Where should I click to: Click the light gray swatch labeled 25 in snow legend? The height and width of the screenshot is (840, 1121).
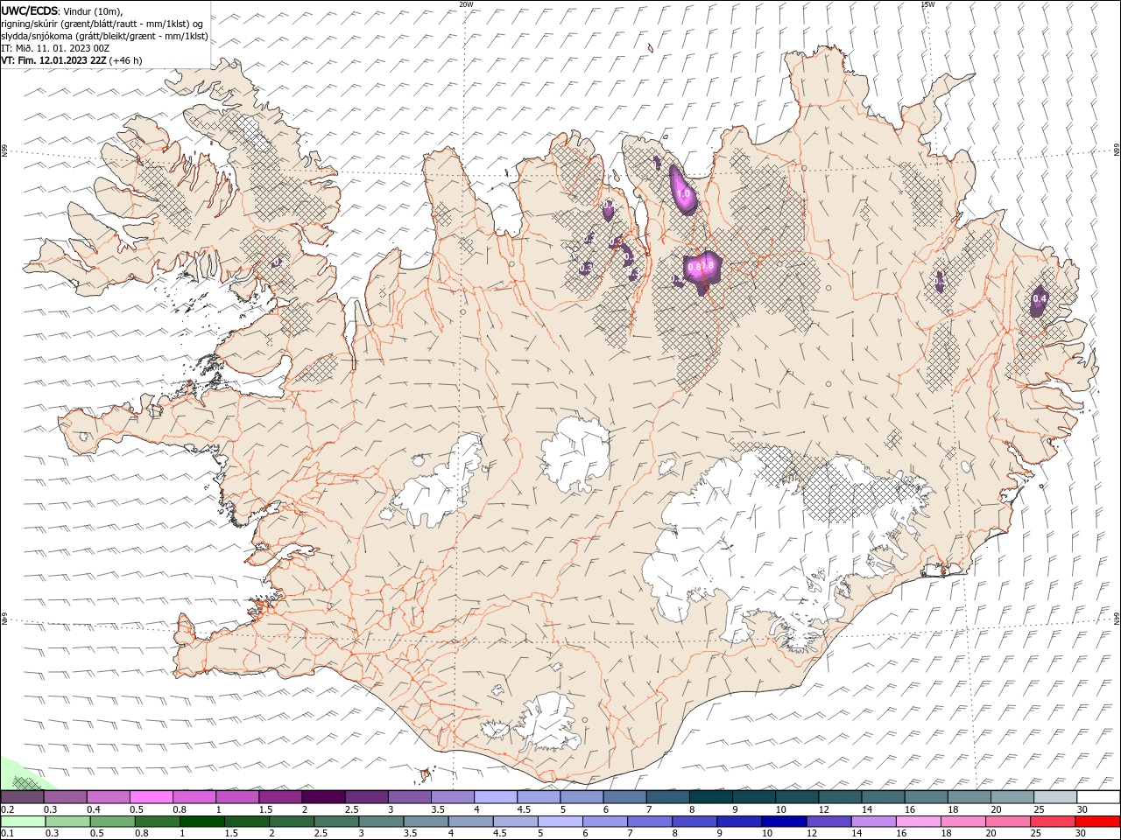coord(1055,797)
